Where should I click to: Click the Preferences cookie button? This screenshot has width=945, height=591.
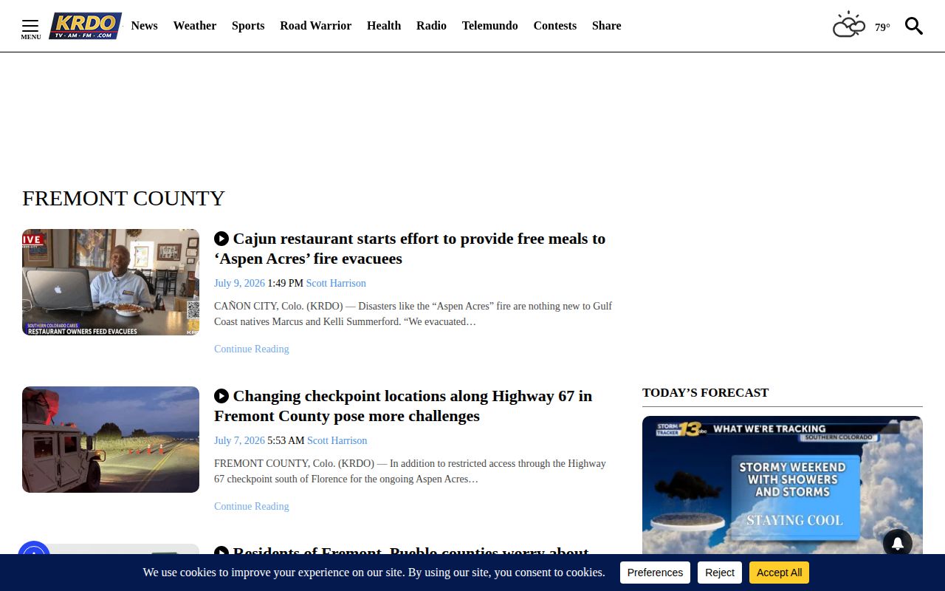[x=655, y=573]
